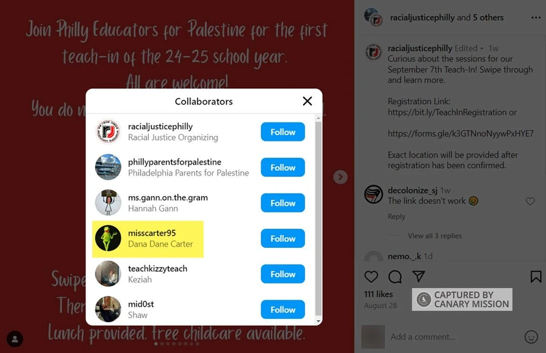The height and width of the screenshot is (353, 546).
Task: Like decolonize_sj's comment
Action: [x=530, y=201]
